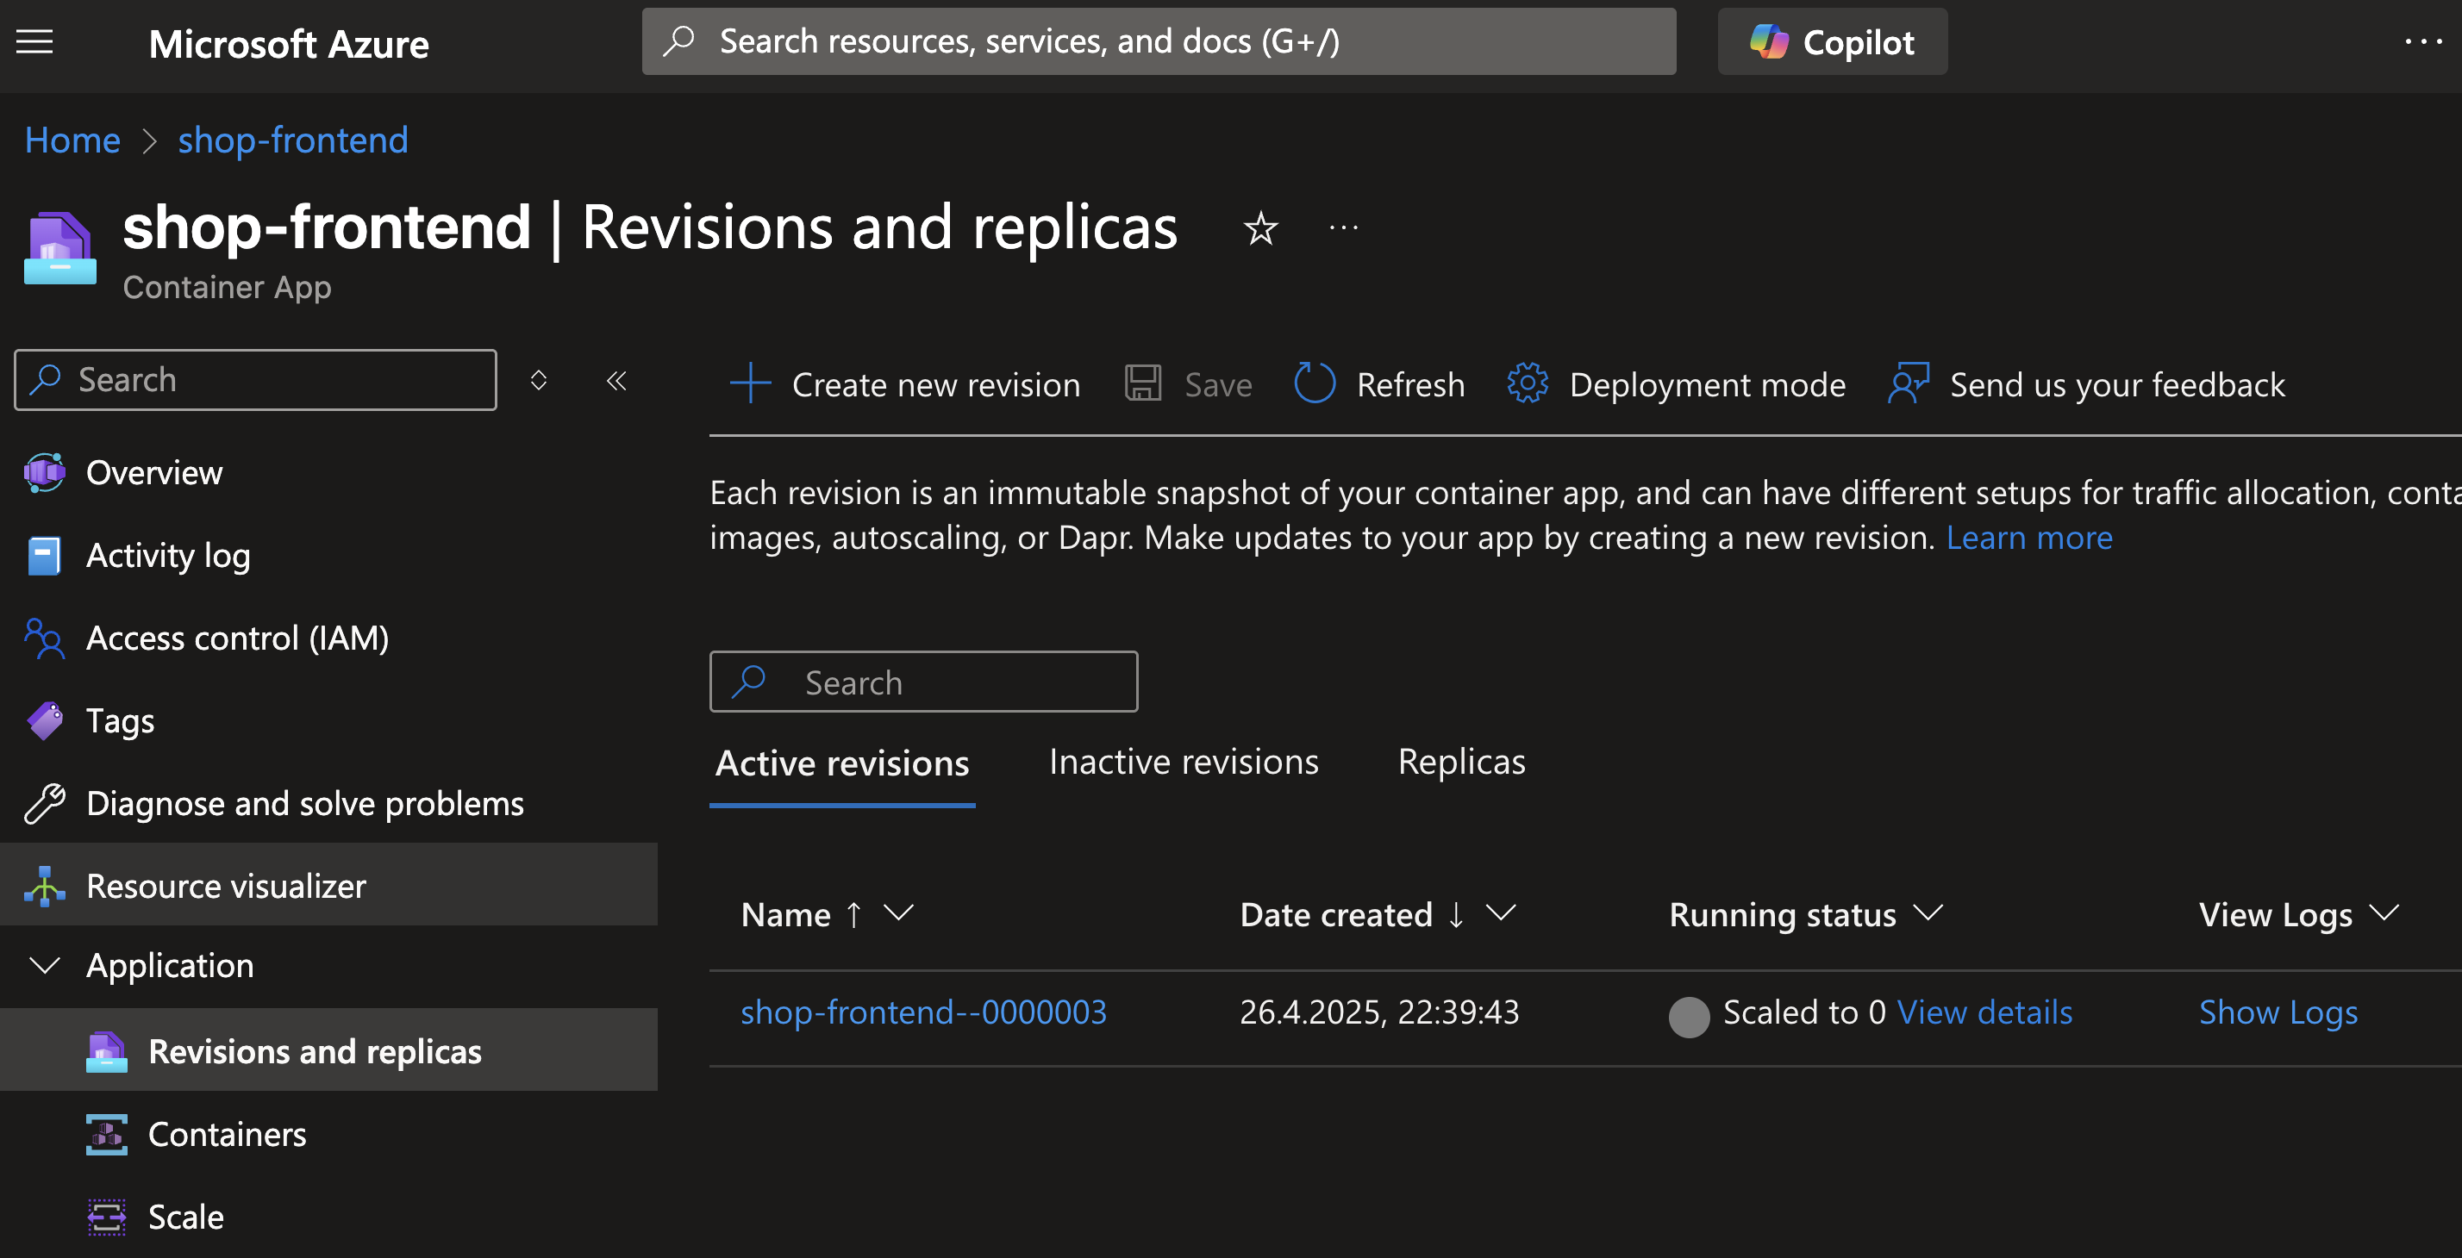2462x1258 pixels.
Task: Switch to Active revisions tab
Action: point(842,763)
